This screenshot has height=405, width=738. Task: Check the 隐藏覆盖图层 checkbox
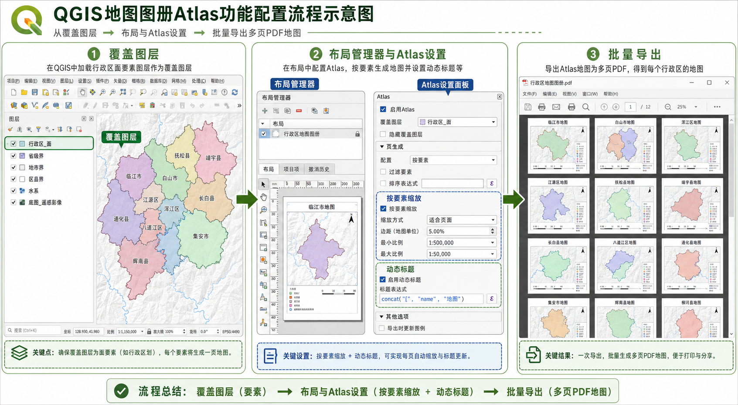point(383,134)
